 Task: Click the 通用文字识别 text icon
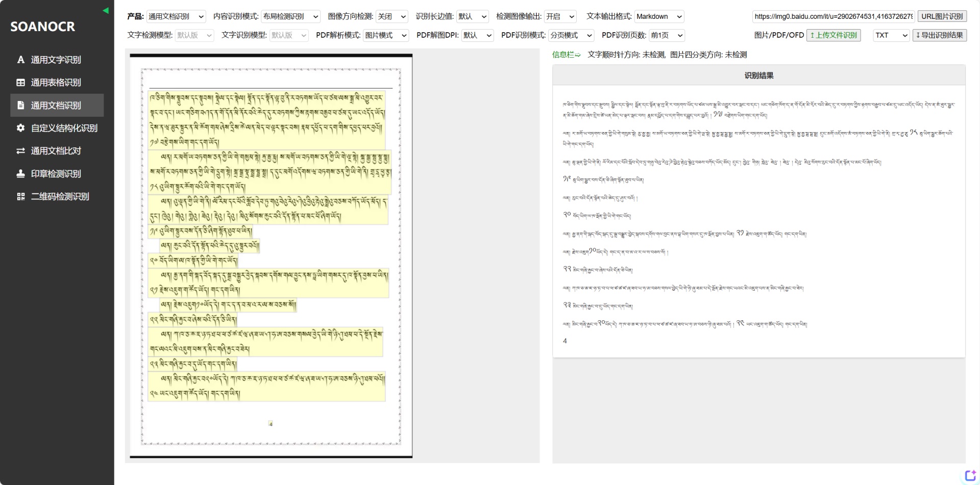click(x=20, y=60)
